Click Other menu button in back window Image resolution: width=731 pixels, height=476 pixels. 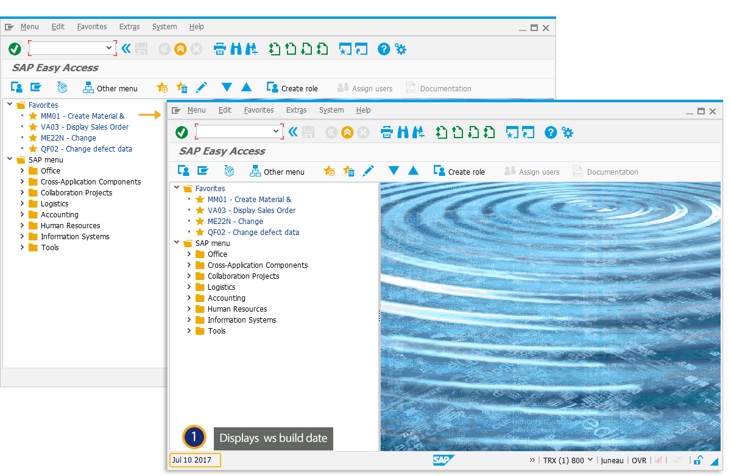click(110, 88)
